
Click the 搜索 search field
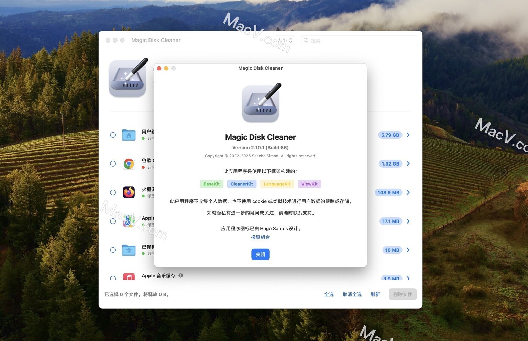[359, 40]
